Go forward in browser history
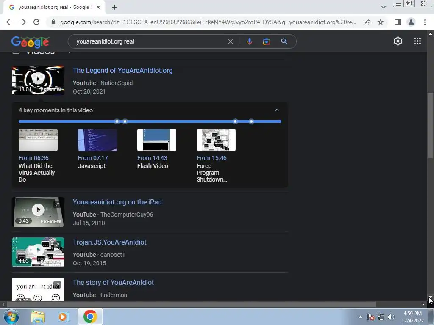The width and height of the screenshot is (434, 325). [x=23, y=22]
